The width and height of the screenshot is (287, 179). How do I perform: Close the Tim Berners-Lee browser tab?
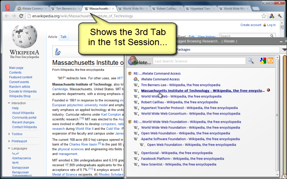pyautogui.click(x=79, y=9)
